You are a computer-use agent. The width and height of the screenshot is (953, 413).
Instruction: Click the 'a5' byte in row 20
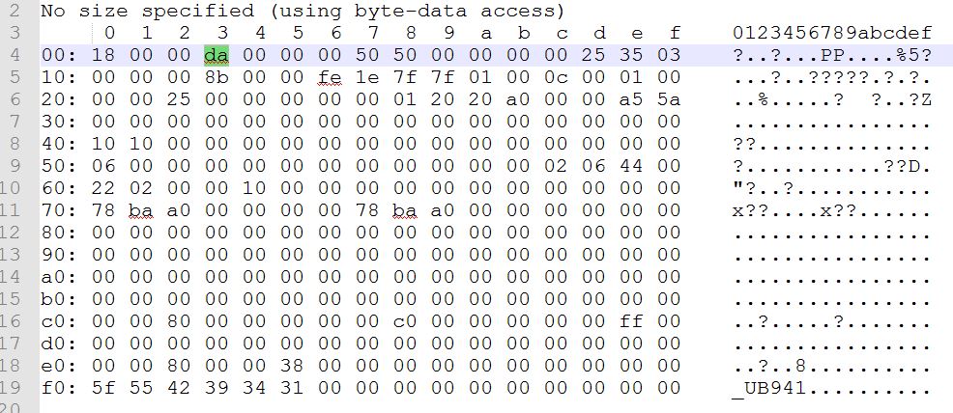[631, 99]
